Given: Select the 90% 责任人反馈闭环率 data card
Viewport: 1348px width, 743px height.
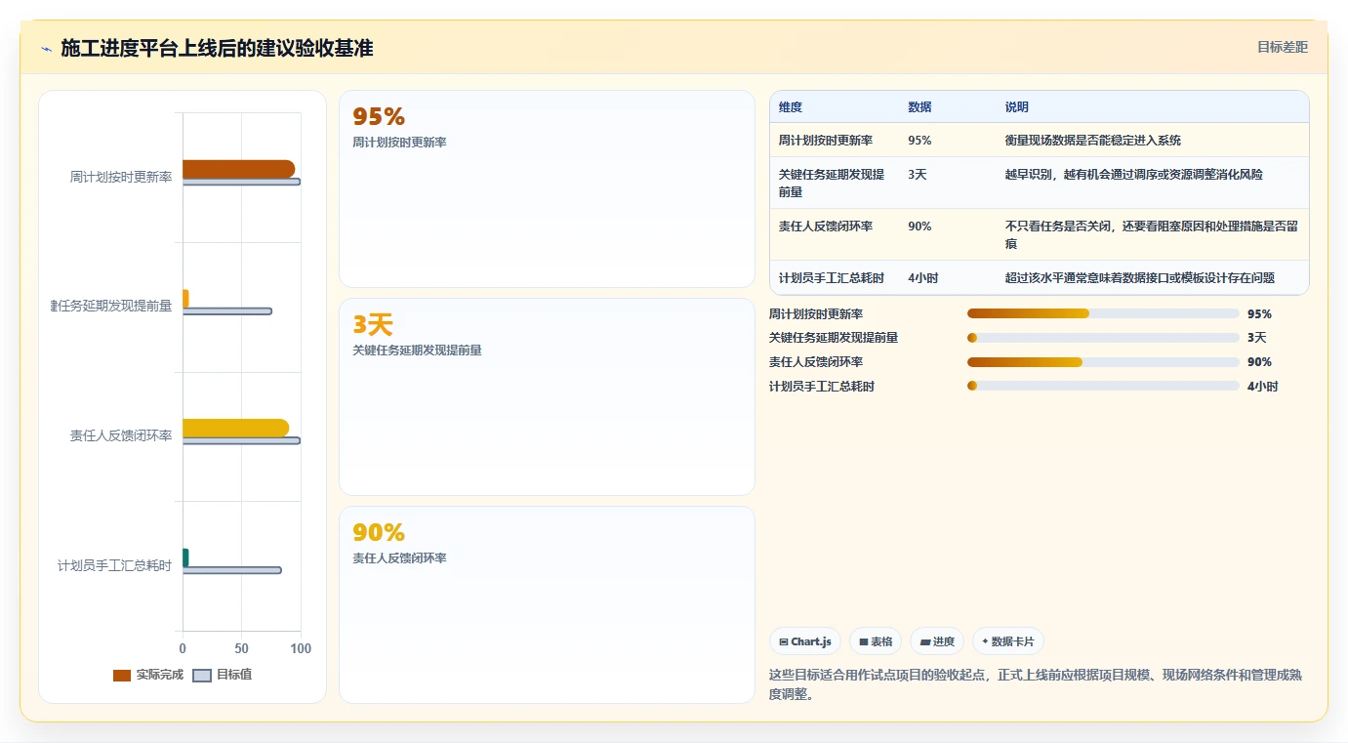Looking at the screenshot, I should (x=547, y=604).
